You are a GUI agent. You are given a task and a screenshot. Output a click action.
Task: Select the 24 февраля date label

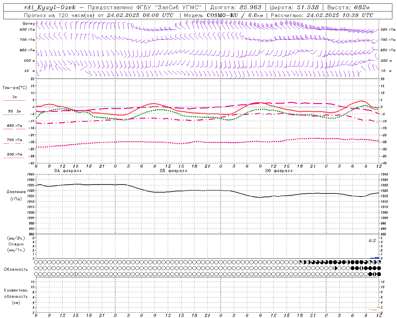coord(68,171)
